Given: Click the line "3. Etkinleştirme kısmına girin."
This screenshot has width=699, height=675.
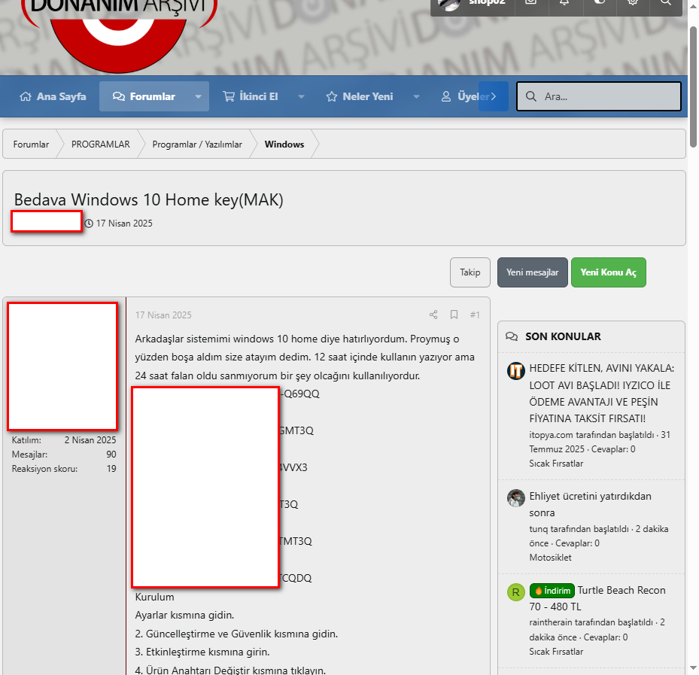Looking at the screenshot, I should (x=203, y=652).
